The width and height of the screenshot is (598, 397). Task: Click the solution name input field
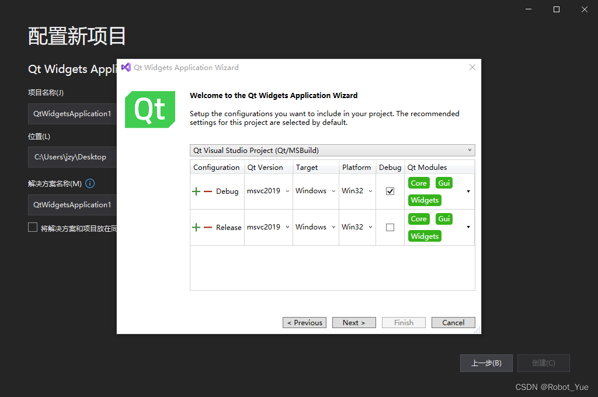[72, 205]
